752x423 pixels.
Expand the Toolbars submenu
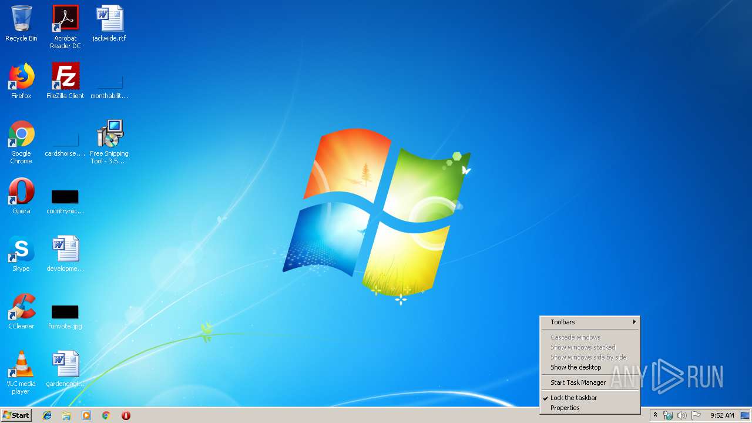point(590,322)
